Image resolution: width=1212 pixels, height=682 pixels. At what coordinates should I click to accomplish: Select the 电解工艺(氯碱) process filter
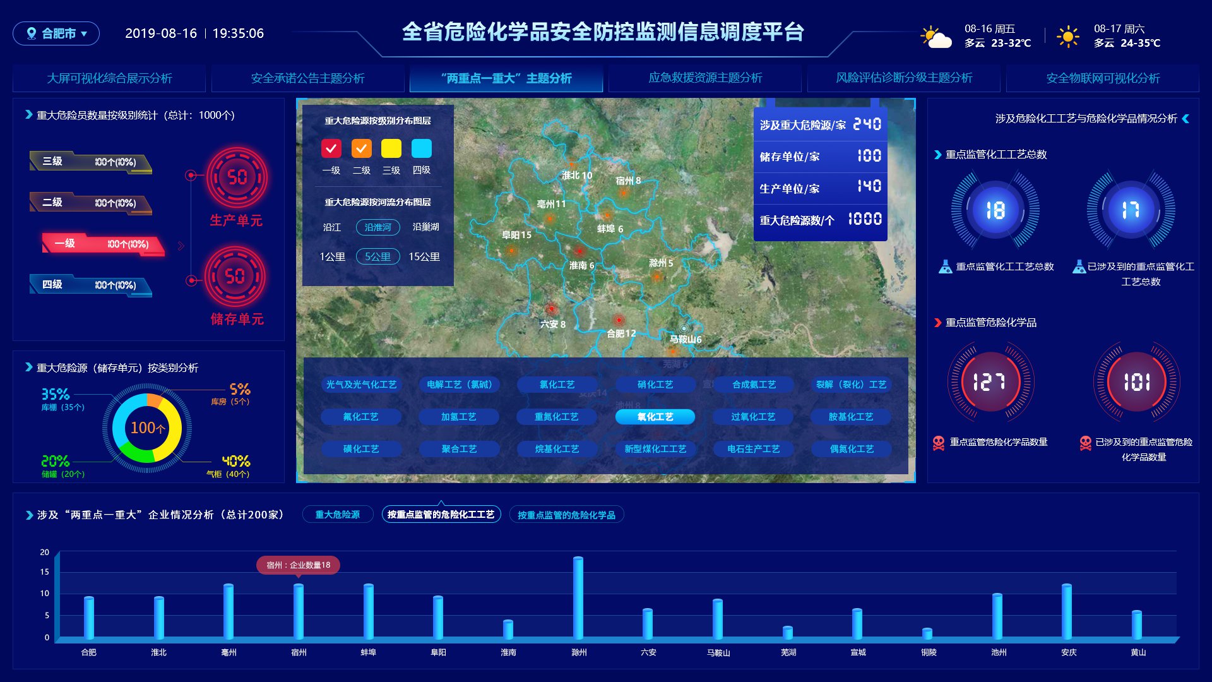pos(459,385)
